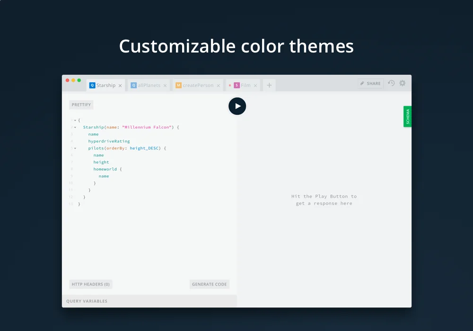Viewport: 473px width, 331px height.
Task: Open the query history clock icon
Action: click(x=391, y=83)
